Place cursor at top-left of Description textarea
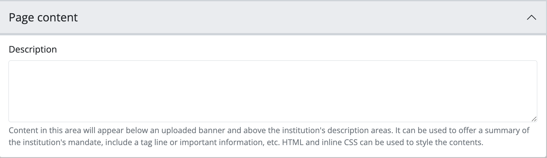 point(13,65)
